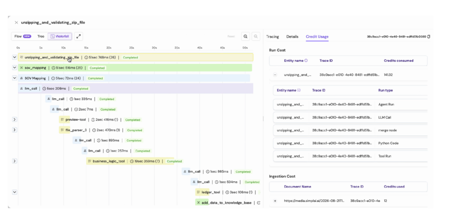Click the file_parser_3 span icon

point(62,130)
